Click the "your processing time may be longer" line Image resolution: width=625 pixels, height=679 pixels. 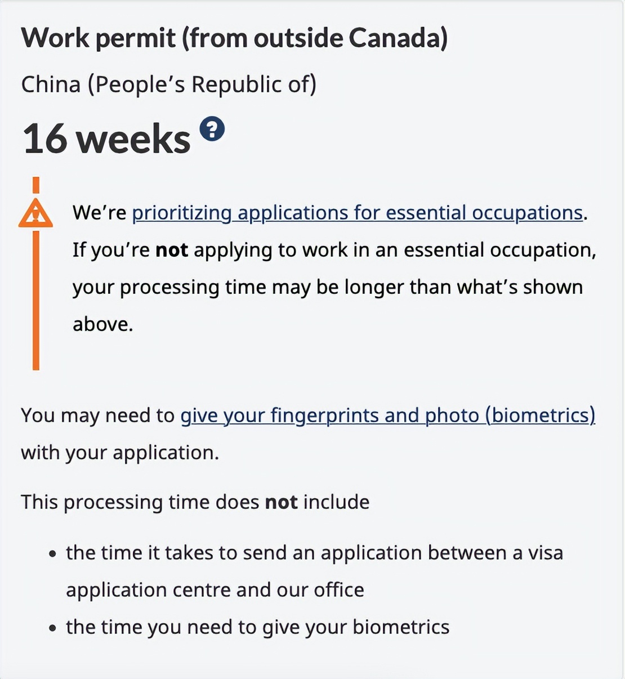tap(327, 287)
